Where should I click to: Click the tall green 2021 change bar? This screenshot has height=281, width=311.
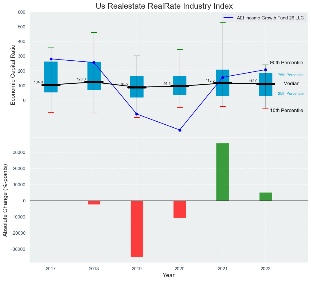(223, 172)
